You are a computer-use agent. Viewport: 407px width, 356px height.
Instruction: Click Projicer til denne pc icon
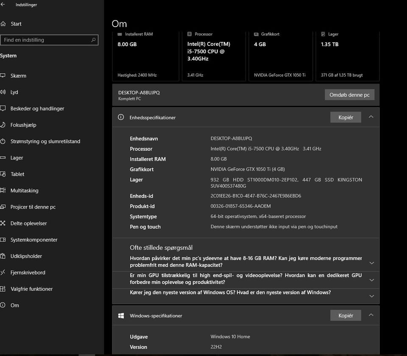3,207
